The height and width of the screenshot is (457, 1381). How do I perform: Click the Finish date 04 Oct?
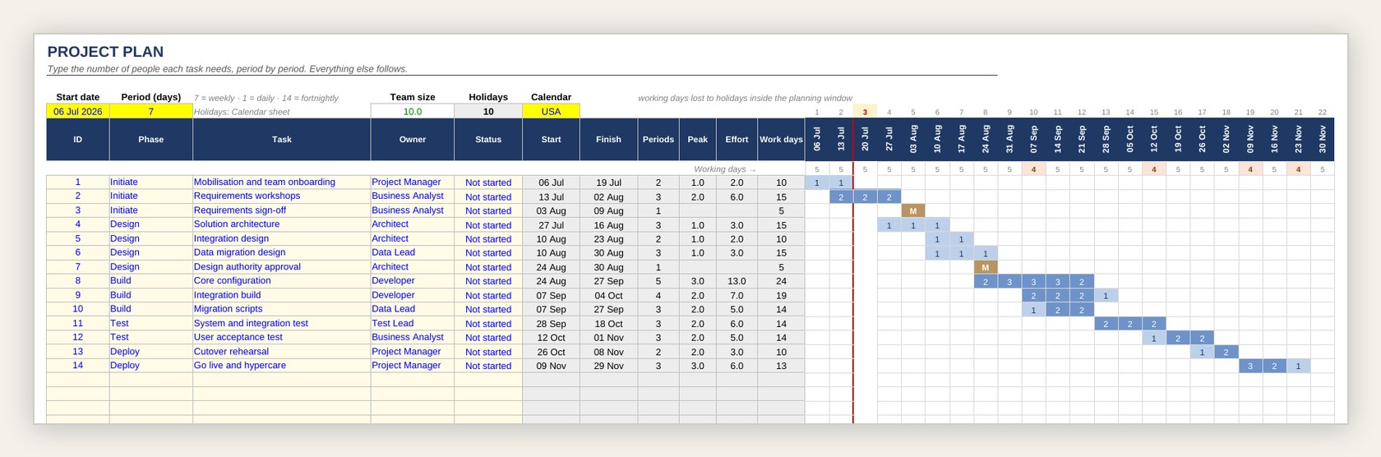coord(608,295)
